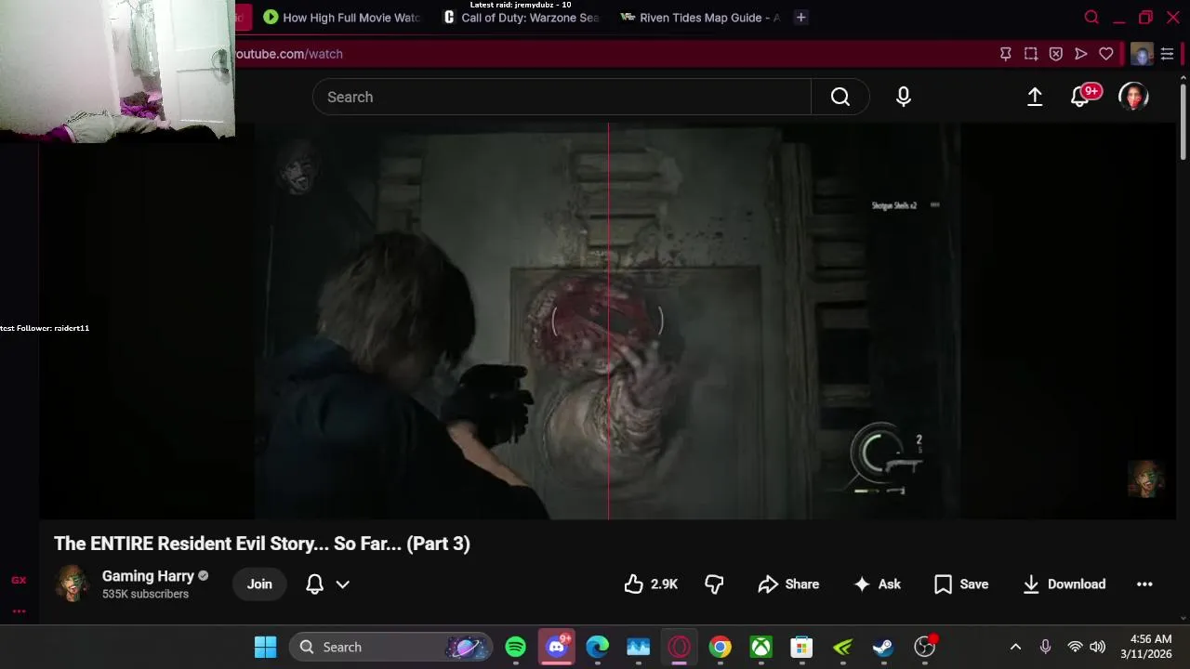Open Xbox app from taskbar

pyautogui.click(x=761, y=647)
